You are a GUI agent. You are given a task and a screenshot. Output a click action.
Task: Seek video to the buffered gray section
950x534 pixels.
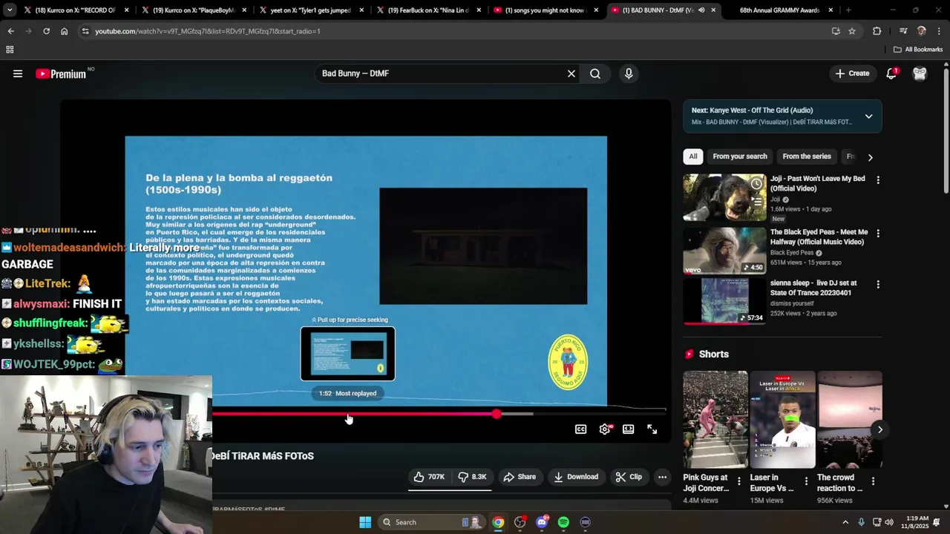coord(517,414)
